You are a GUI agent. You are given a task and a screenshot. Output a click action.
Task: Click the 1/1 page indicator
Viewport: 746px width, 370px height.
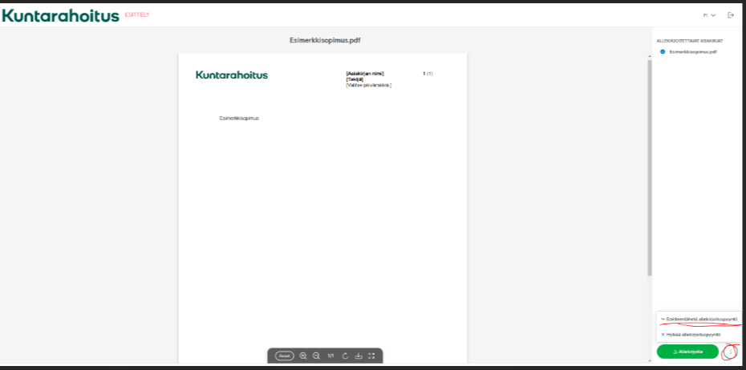pos(330,356)
